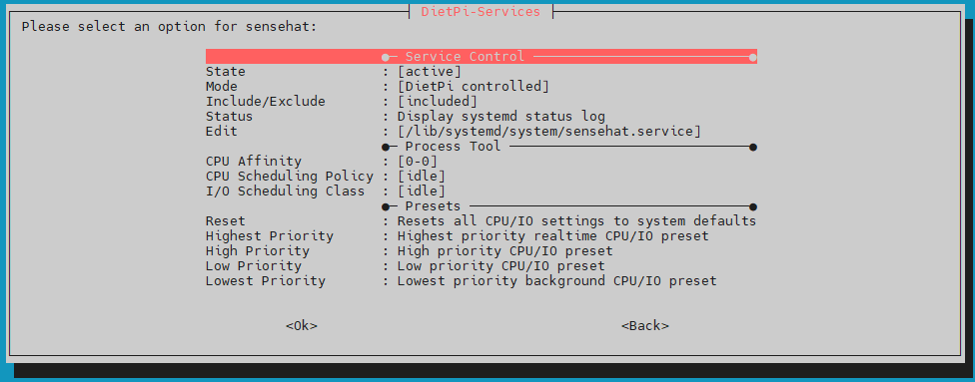Click the [DietPi controlled] mode value

coord(474,87)
